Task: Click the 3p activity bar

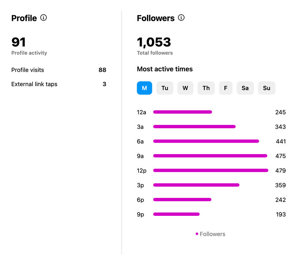Action: [x=196, y=185]
